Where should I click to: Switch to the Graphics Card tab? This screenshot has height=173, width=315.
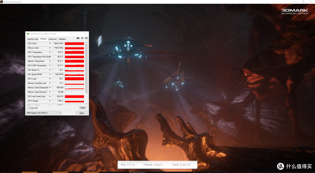pyautogui.click(x=33, y=39)
